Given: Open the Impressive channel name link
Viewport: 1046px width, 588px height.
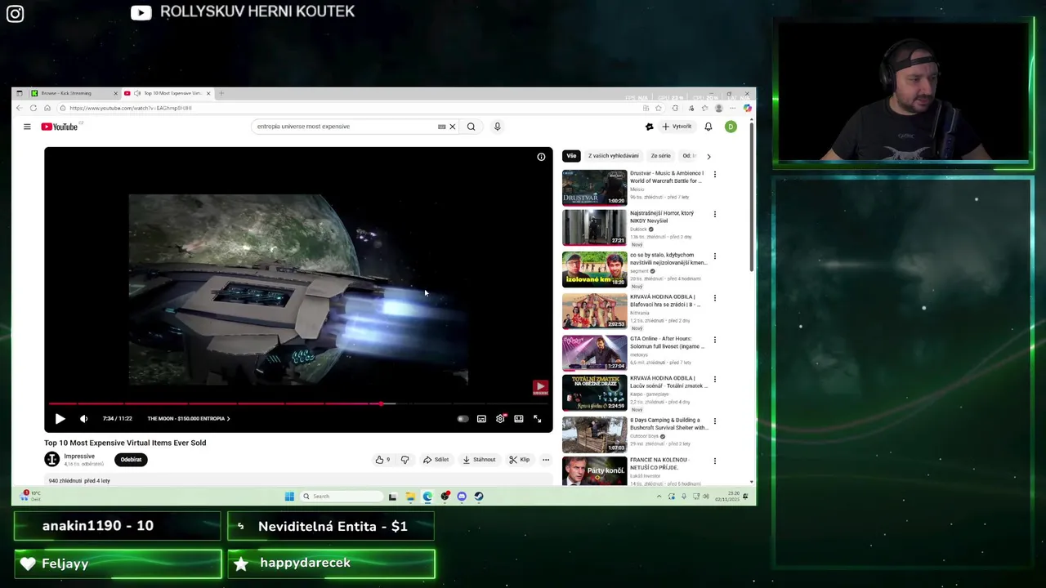Looking at the screenshot, I should [79, 457].
